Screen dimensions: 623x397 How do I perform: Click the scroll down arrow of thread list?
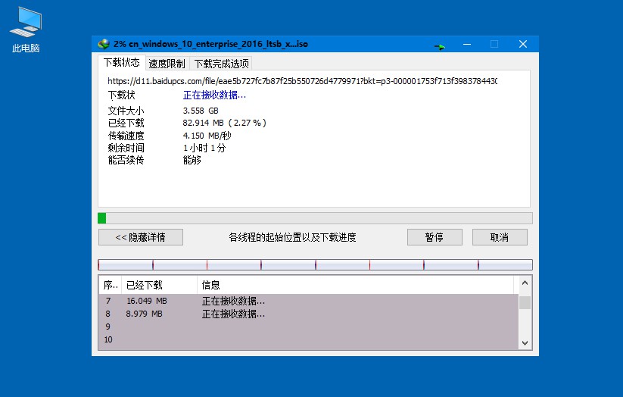(525, 343)
